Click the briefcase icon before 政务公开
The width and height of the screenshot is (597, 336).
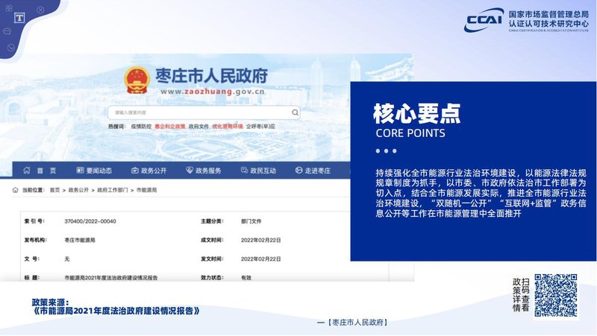point(135,171)
